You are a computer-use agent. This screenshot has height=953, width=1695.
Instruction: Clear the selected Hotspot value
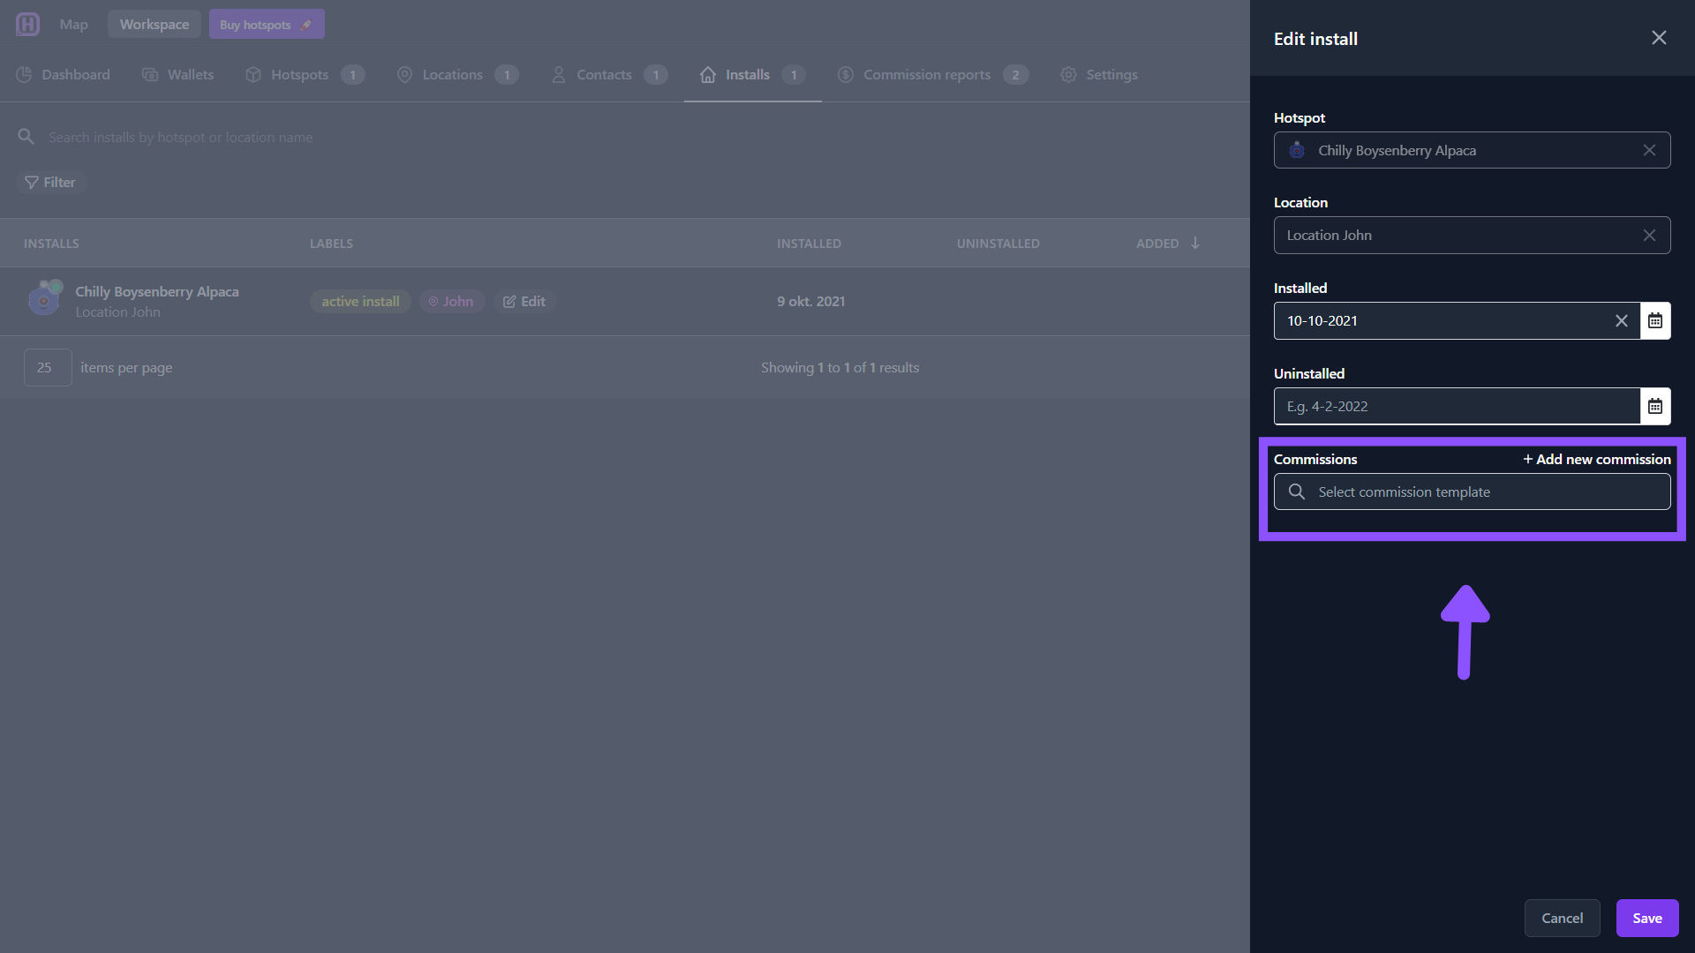[x=1649, y=150]
